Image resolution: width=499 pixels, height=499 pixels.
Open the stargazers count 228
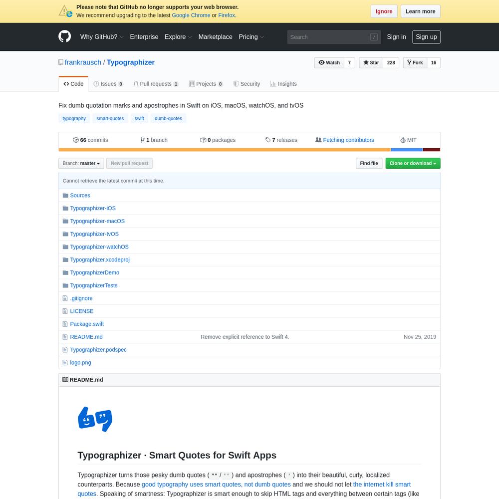(391, 63)
